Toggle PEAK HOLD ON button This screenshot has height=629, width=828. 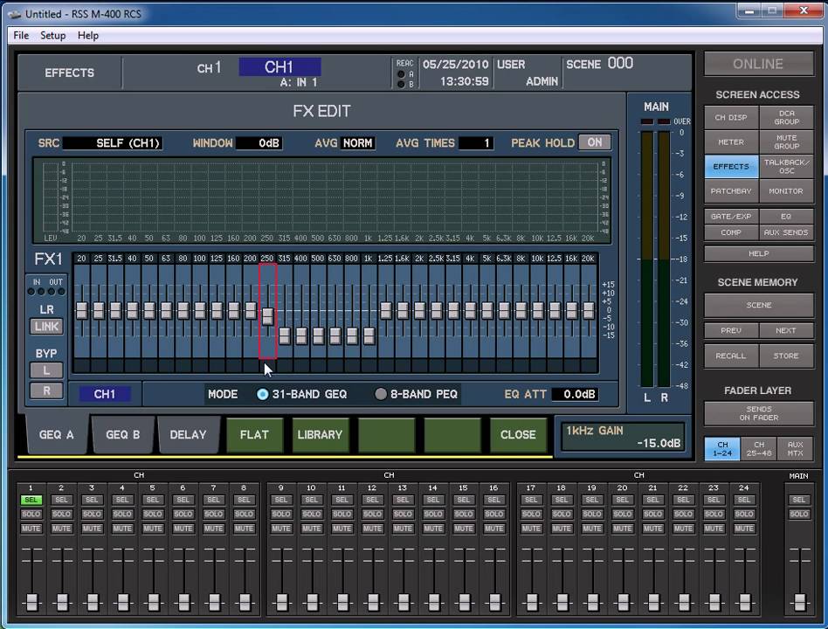[x=595, y=142]
